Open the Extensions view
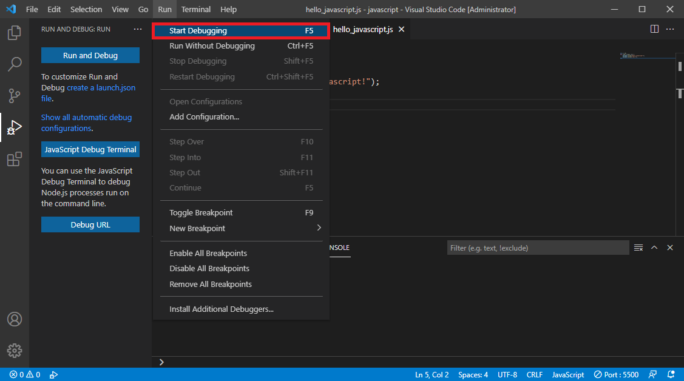The width and height of the screenshot is (684, 381). (x=15, y=159)
